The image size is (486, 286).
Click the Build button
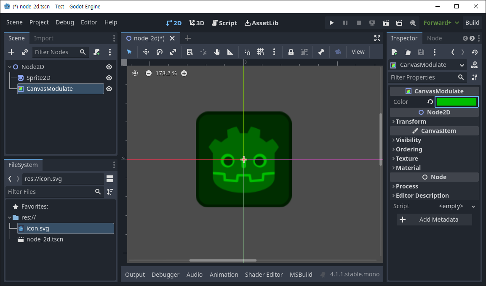click(472, 23)
